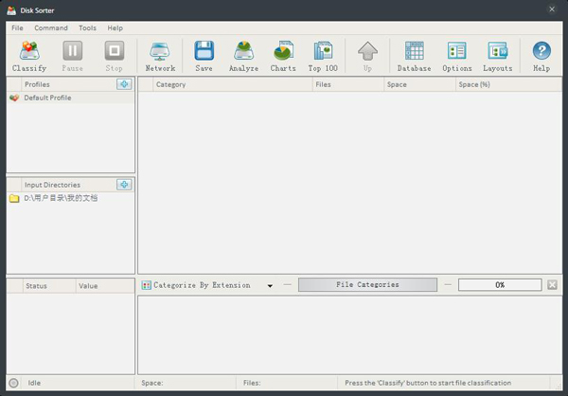Open the File menu

point(17,27)
